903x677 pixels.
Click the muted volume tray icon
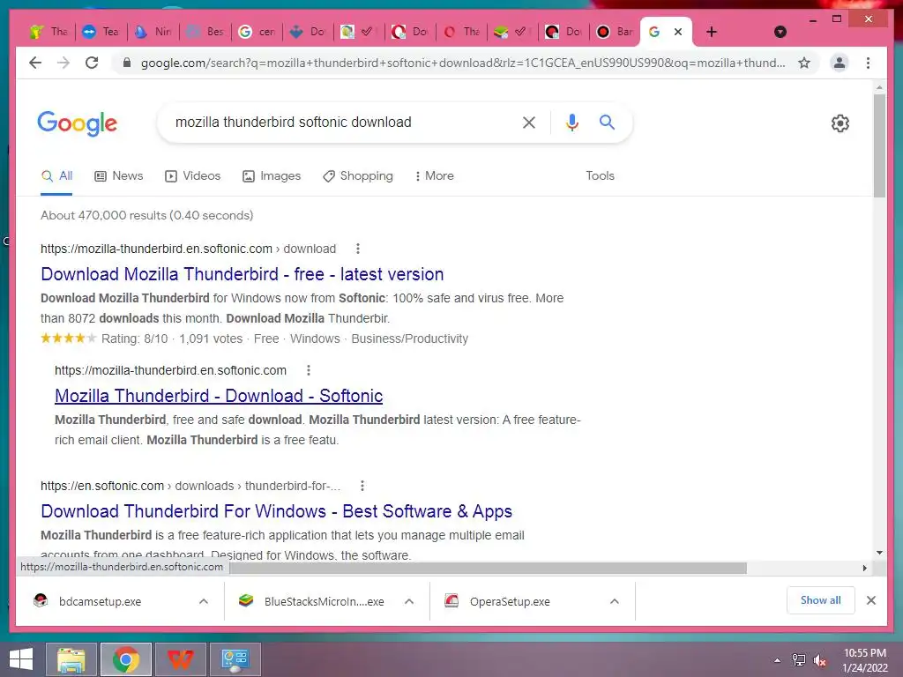point(820,660)
